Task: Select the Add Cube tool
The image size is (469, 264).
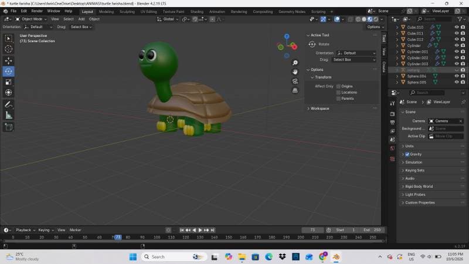Action: pos(8,127)
